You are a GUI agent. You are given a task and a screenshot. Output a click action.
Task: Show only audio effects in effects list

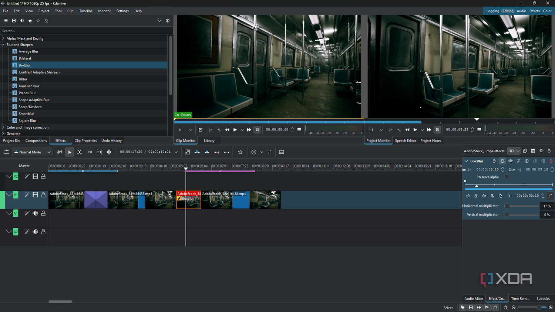(x=22, y=21)
